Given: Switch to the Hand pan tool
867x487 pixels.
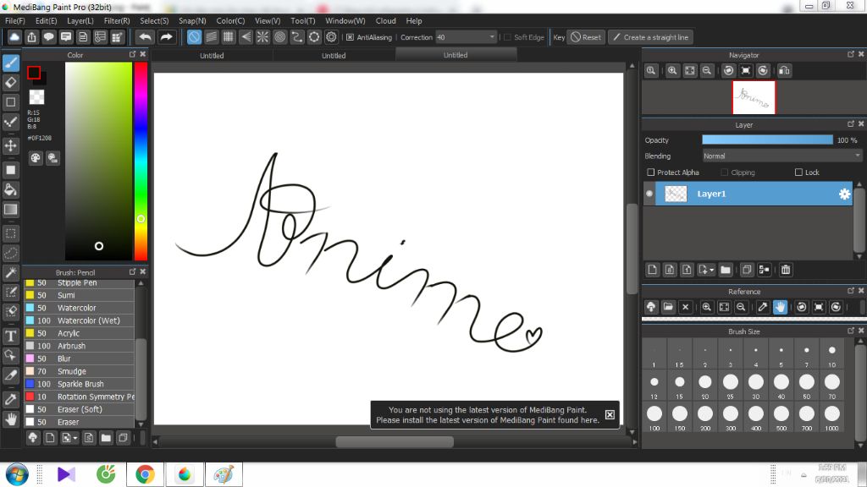Looking at the screenshot, I should pos(10,419).
